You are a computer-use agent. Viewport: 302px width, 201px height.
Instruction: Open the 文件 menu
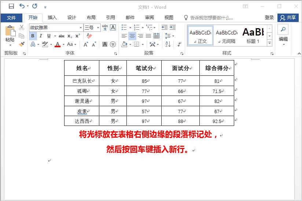[11, 18]
